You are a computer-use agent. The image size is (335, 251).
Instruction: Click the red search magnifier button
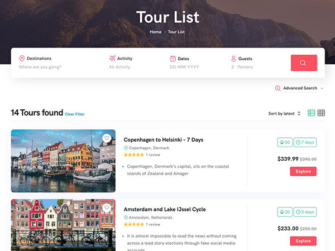(x=304, y=63)
